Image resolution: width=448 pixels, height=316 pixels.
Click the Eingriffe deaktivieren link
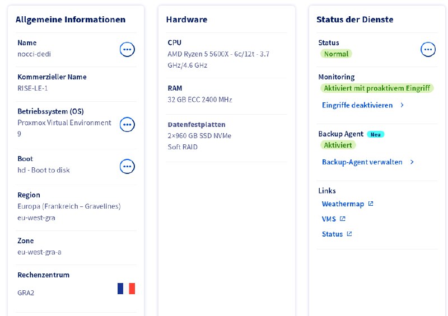point(357,105)
